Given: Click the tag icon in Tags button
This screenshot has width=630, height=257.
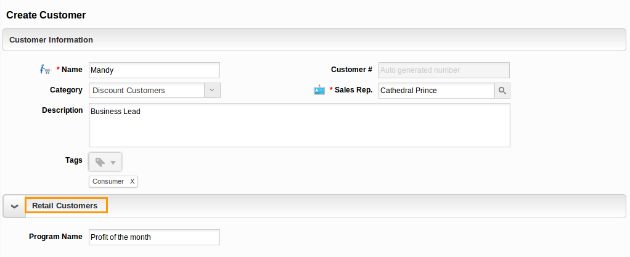Looking at the screenshot, I should click(100, 162).
